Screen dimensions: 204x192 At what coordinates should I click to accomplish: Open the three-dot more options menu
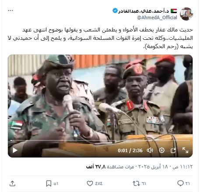(11, 10)
